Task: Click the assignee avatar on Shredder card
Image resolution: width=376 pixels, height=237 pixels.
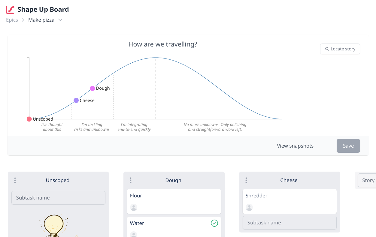Action: tap(249, 207)
